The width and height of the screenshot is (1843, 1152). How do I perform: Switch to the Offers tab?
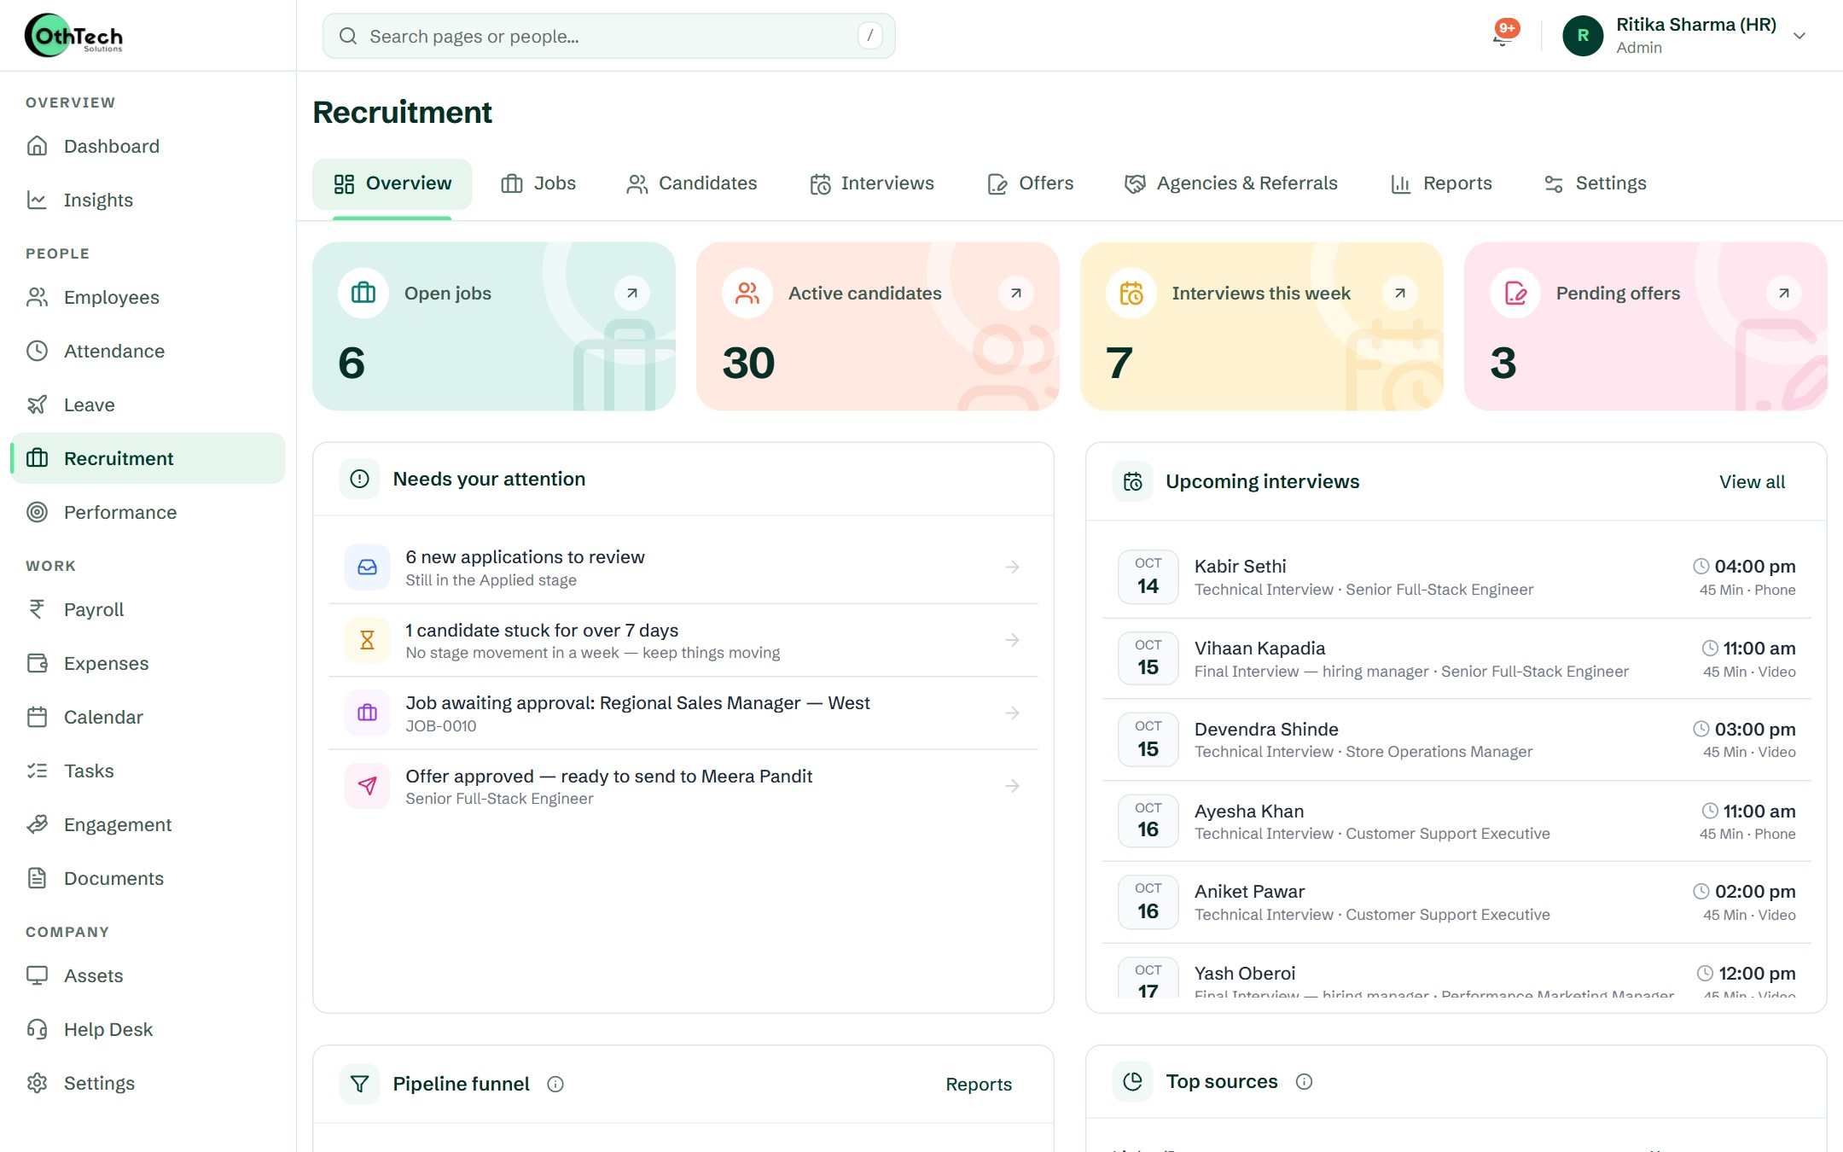pyautogui.click(x=1030, y=183)
